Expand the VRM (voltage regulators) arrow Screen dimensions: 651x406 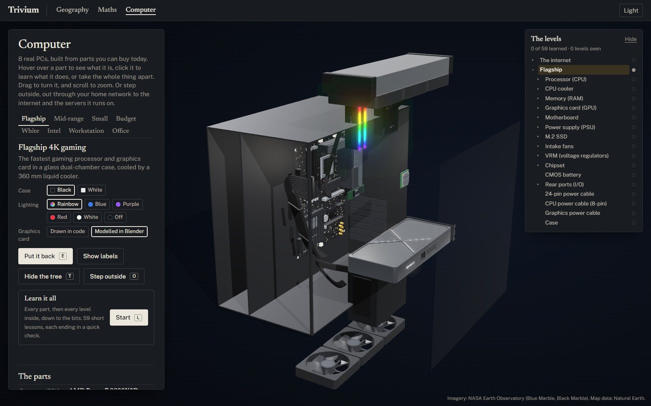click(x=538, y=155)
